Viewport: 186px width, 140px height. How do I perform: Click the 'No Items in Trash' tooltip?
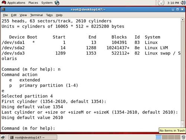(172, 131)
